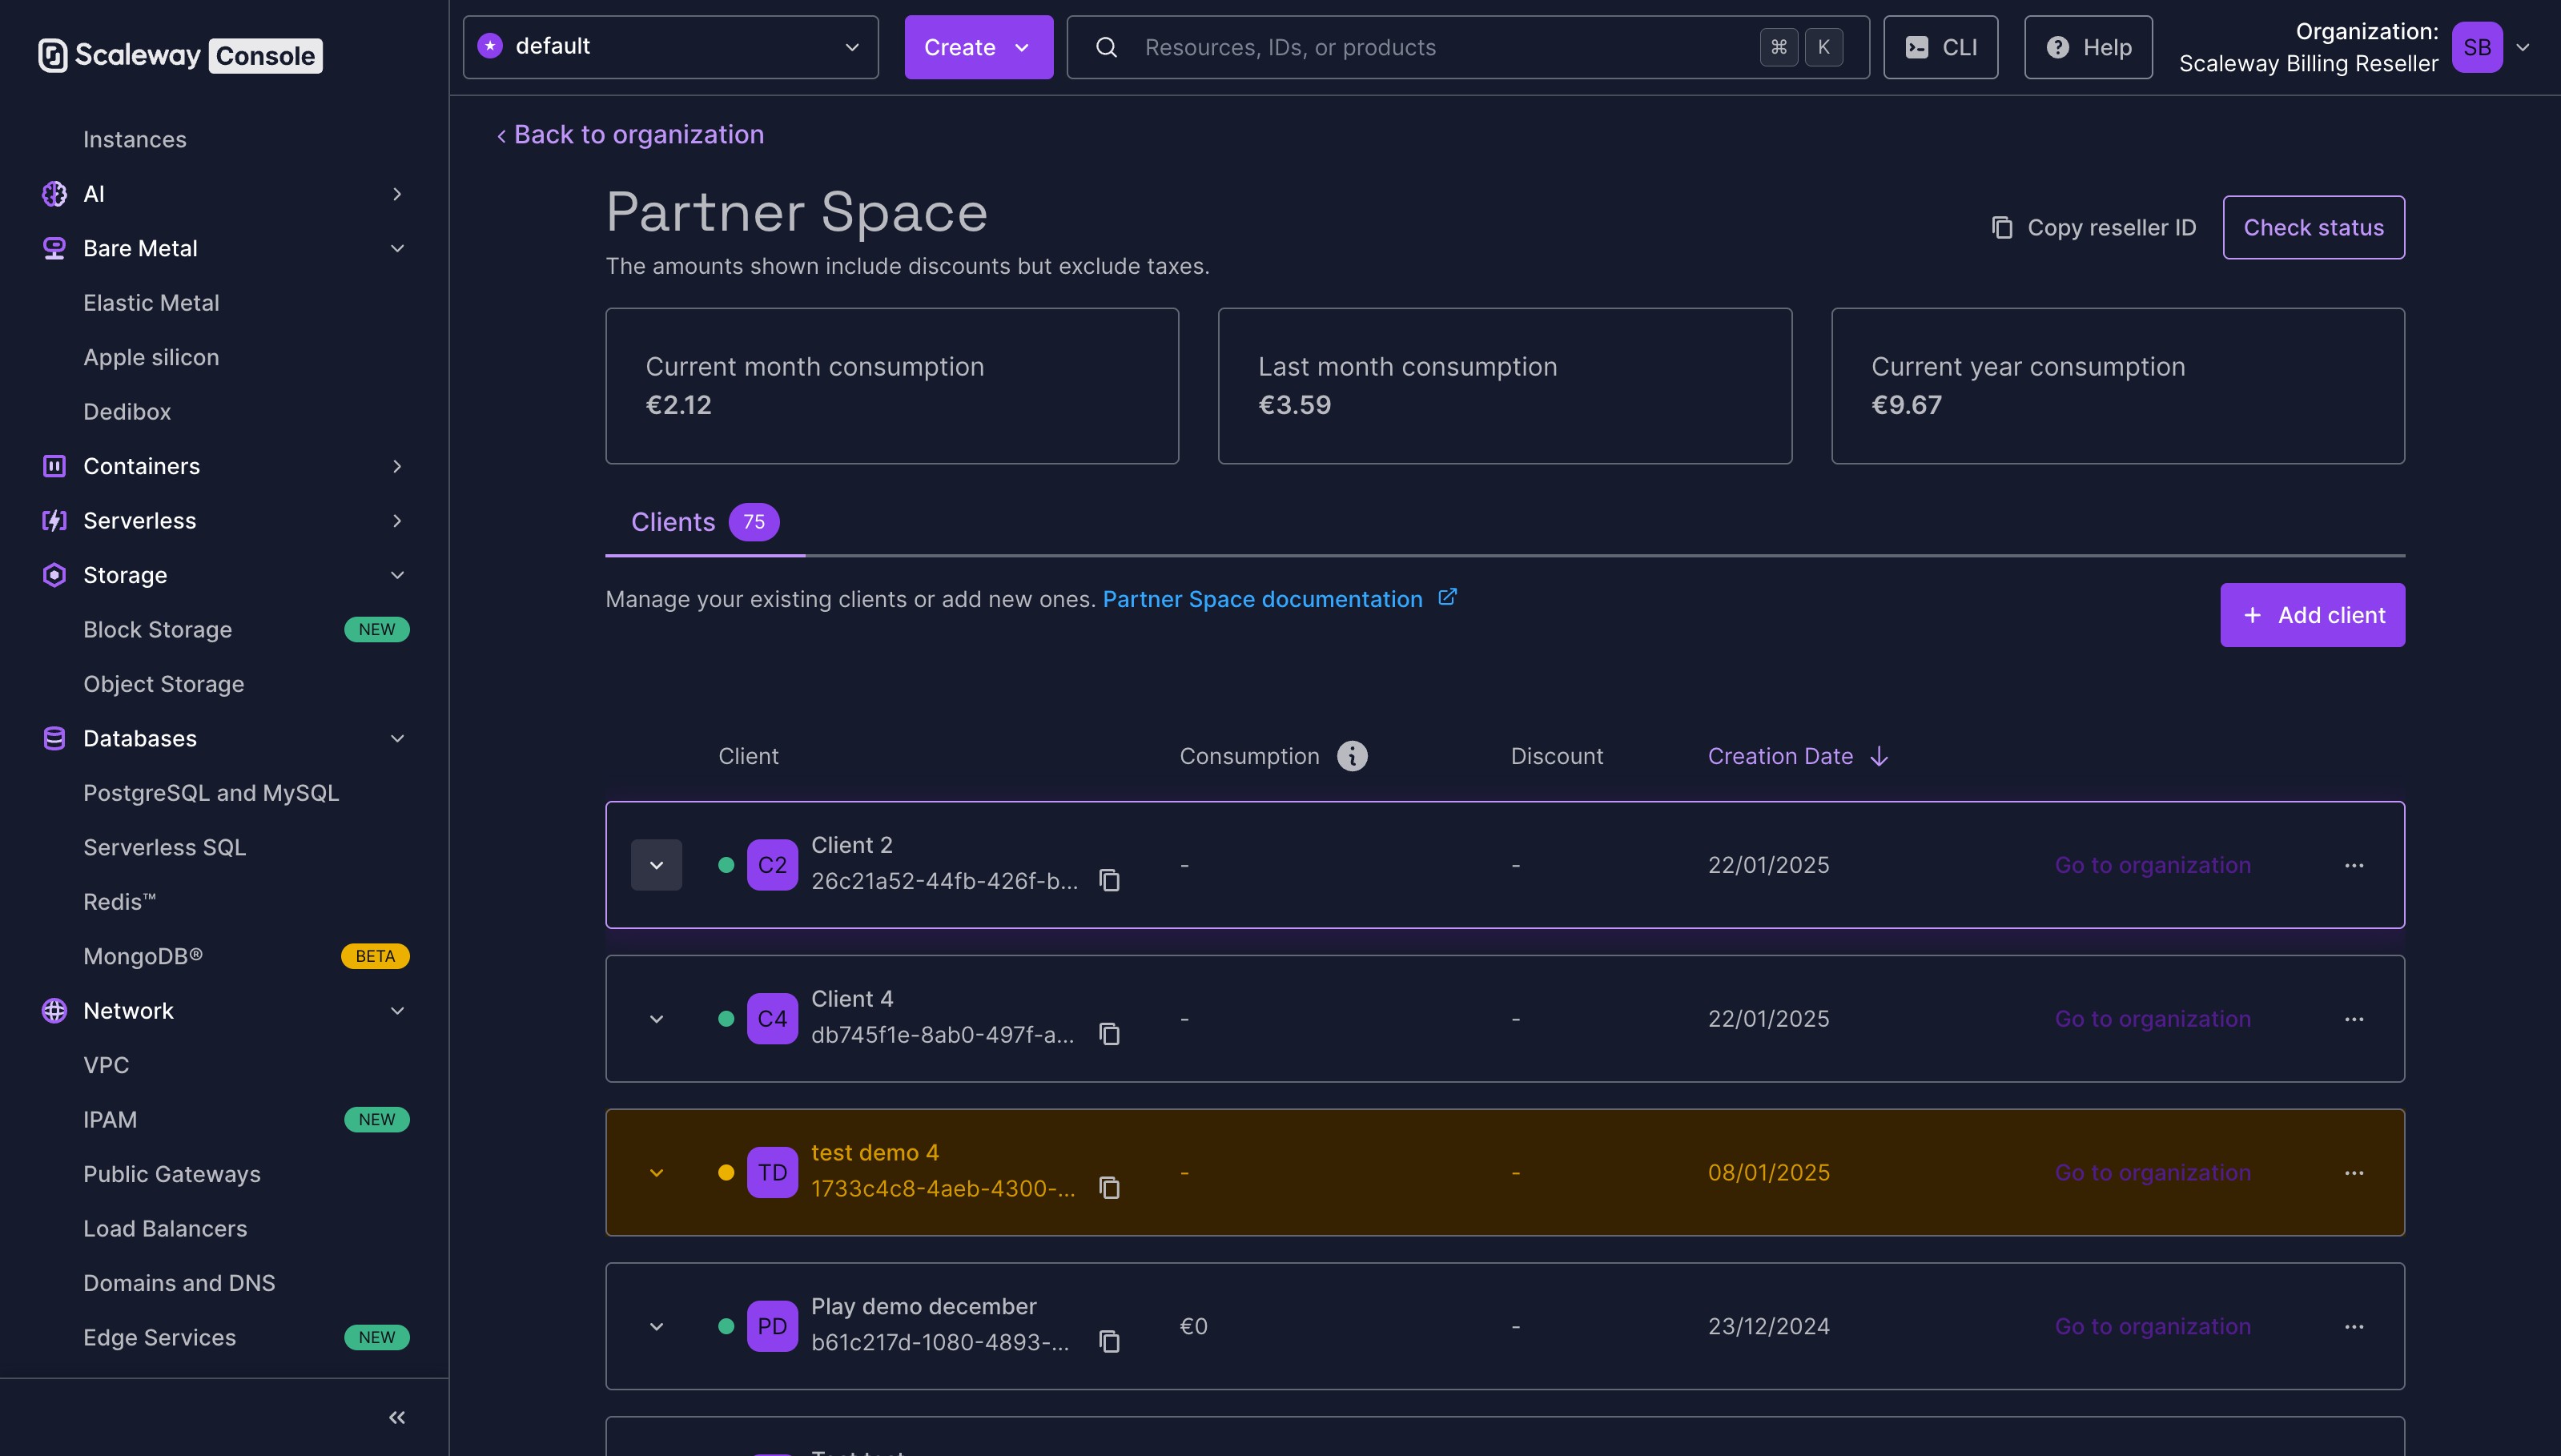Screen dimensions: 2561x1456
Task: Open Edge Services in sidebar
Action: point(160,1337)
